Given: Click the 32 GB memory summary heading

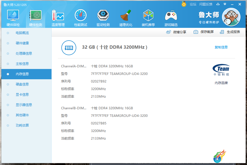Looking at the screenshot, I should [115, 47].
